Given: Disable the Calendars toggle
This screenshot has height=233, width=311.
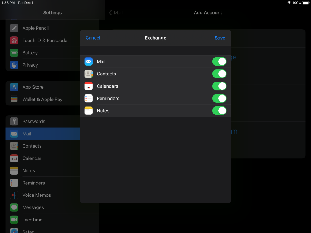Looking at the screenshot, I should click(x=219, y=86).
